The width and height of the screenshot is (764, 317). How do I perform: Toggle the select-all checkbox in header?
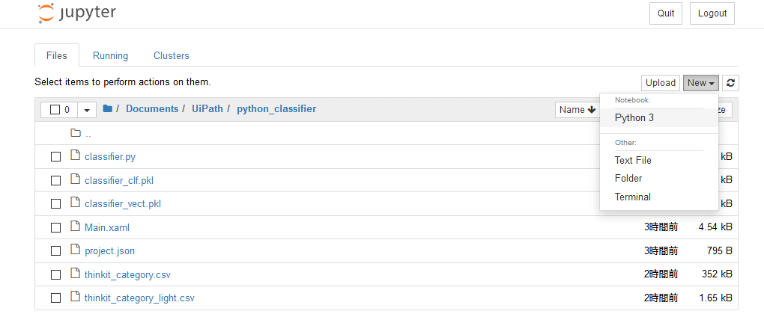tap(55, 109)
